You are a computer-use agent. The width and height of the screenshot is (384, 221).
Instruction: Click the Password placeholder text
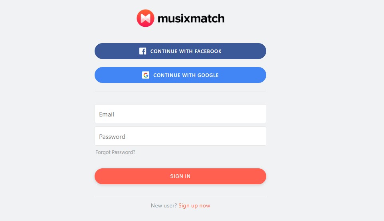click(112, 136)
